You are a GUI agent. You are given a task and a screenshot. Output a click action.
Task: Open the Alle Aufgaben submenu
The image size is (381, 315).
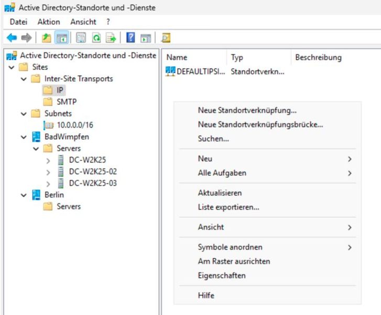[x=267, y=173]
